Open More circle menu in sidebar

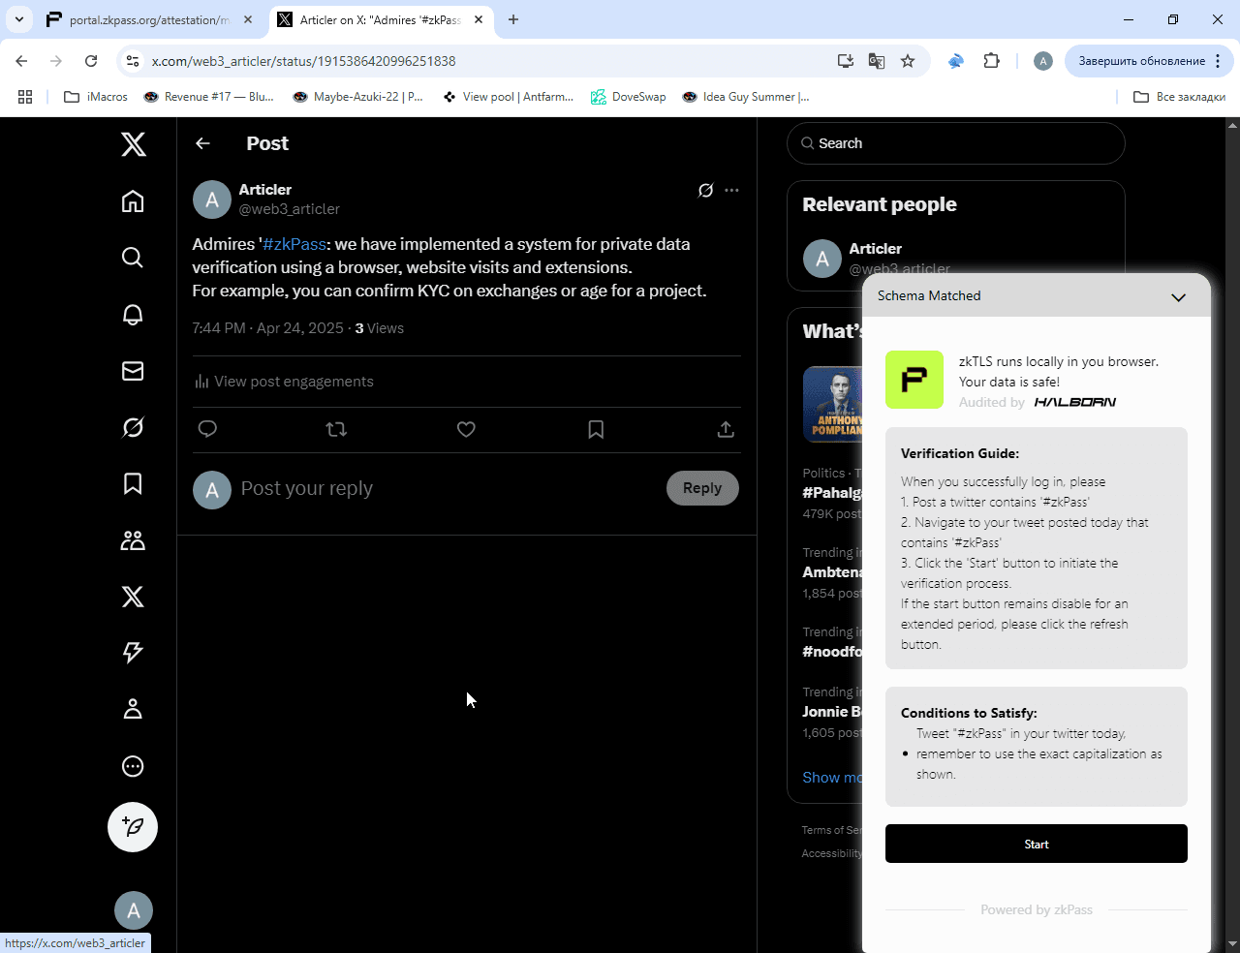click(133, 766)
